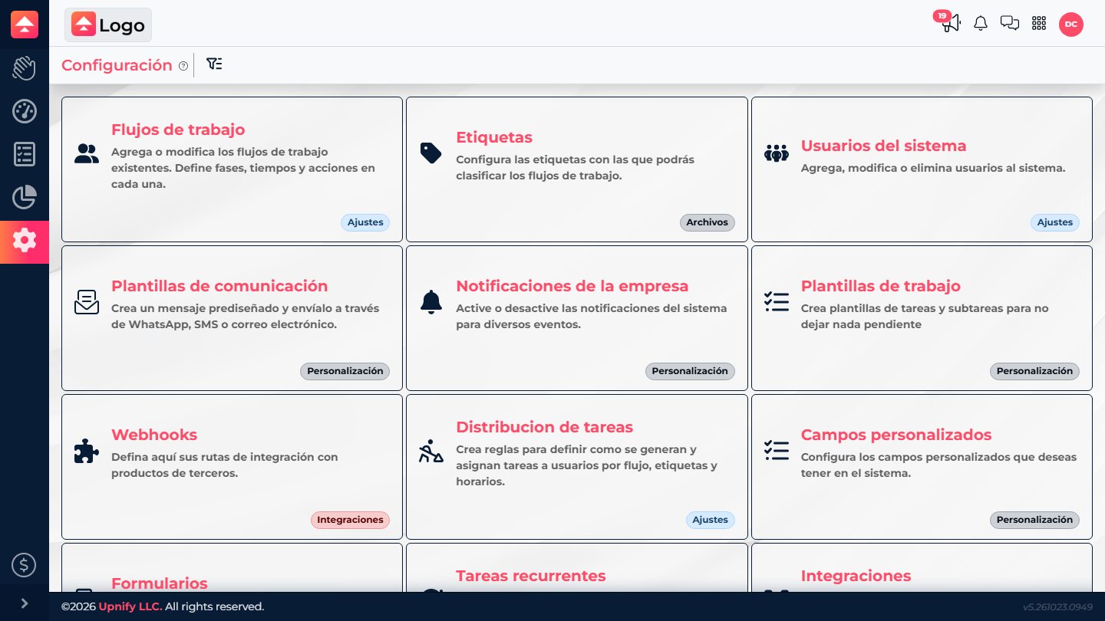Click Personalización tag on Plantillas de comunicación
The width and height of the screenshot is (1105, 621).
click(345, 371)
